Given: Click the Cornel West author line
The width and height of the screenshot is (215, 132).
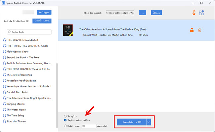Looking at the screenshot, I should (108, 35).
